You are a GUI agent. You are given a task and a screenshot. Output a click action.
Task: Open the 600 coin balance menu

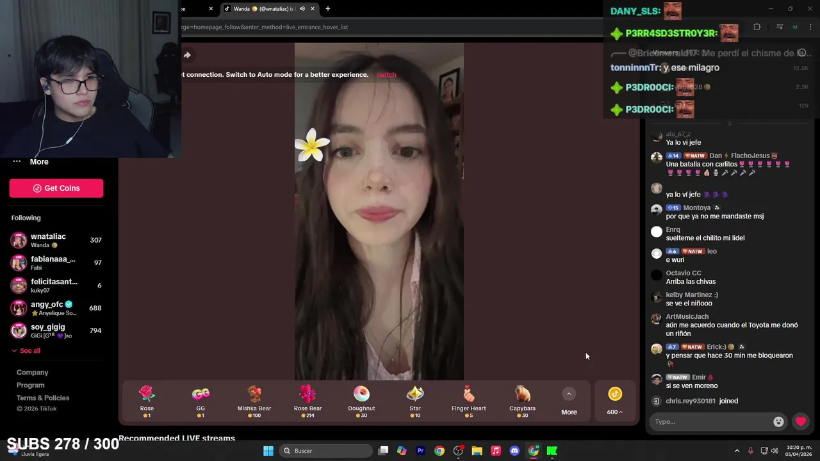point(615,401)
